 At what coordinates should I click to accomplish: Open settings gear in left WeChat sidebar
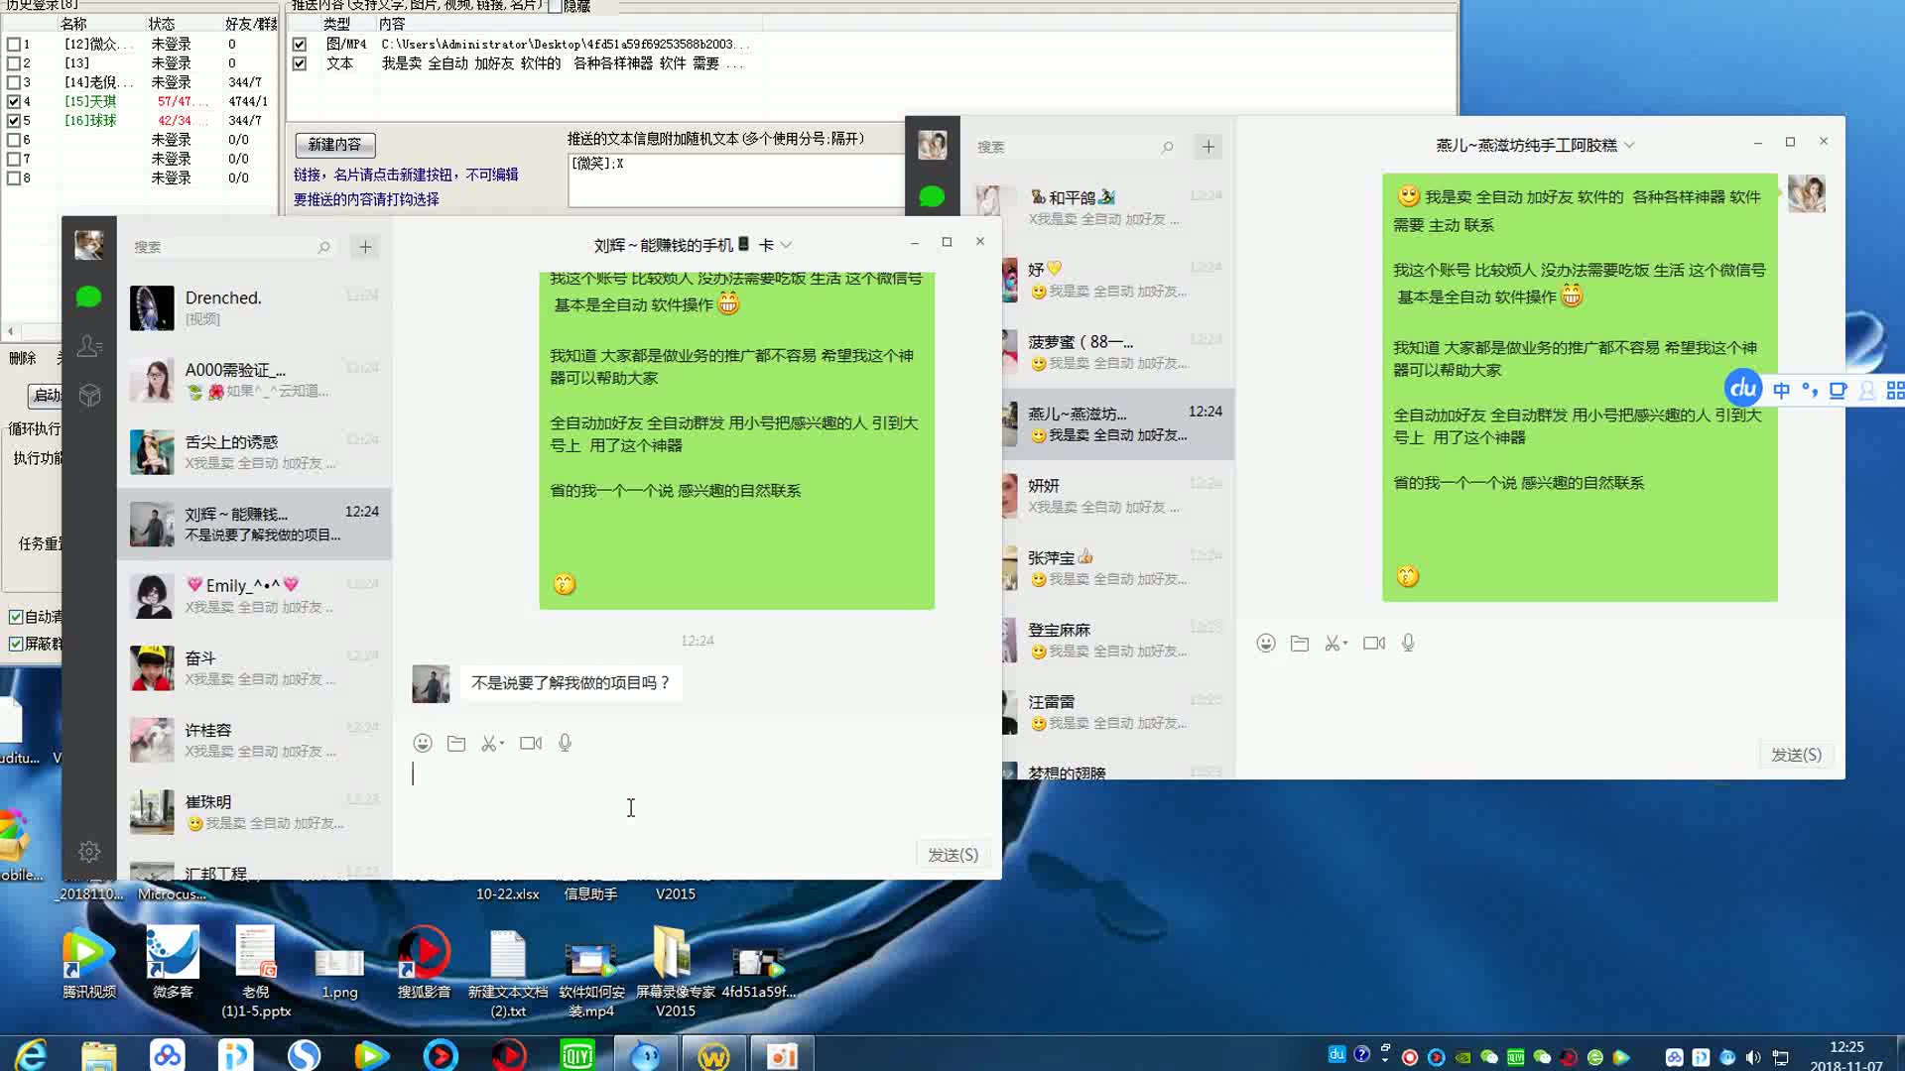pos(89,852)
